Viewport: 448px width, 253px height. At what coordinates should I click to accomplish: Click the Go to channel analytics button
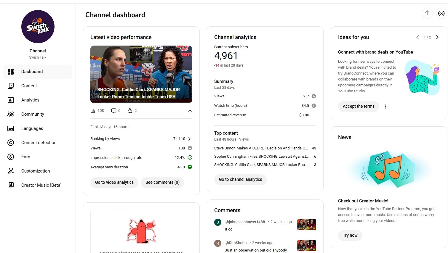point(240,179)
